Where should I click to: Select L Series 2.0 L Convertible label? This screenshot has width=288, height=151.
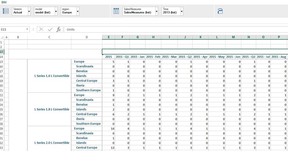[x=52, y=143]
